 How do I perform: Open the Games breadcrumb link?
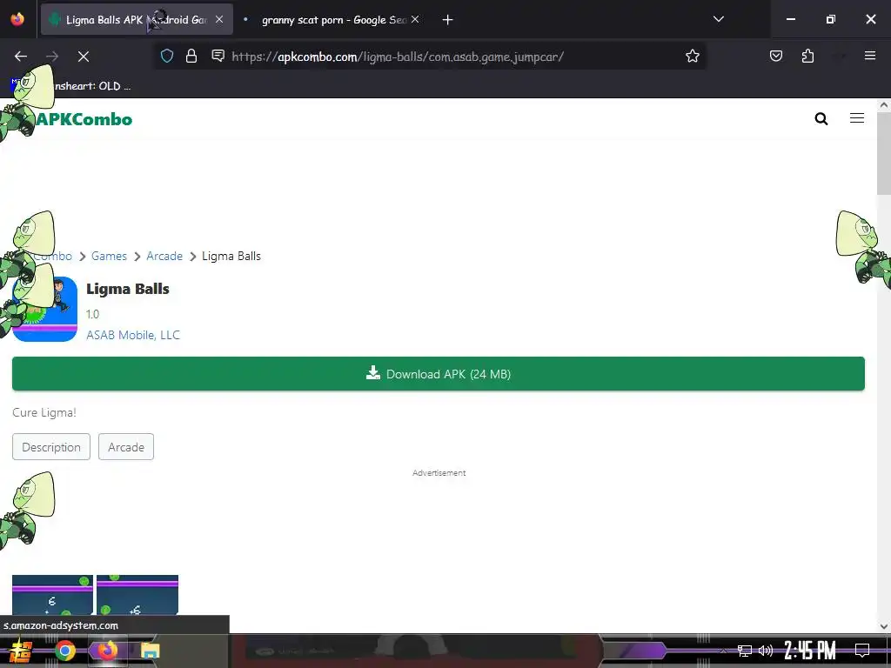click(109, 257)
